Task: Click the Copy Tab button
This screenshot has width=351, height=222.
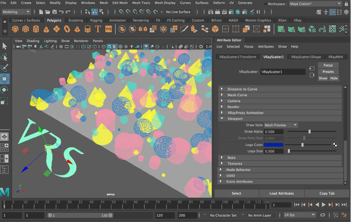Action: point(327,193)
